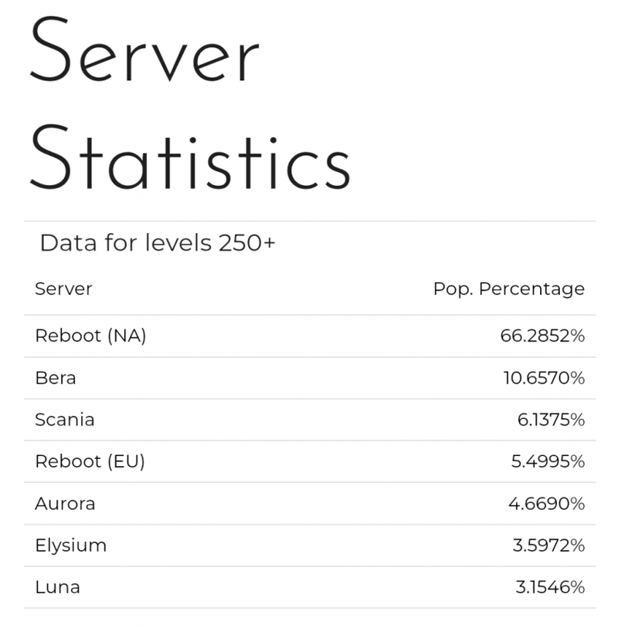This screenshot has height=628, width=618.
Task: Click the percent sign in Luna's row
Action: [578, 588]
